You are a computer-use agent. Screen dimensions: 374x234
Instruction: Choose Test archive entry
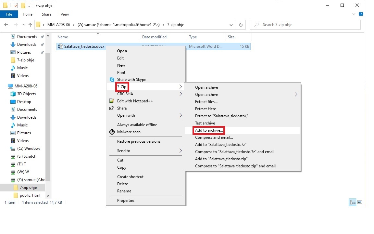205,123
